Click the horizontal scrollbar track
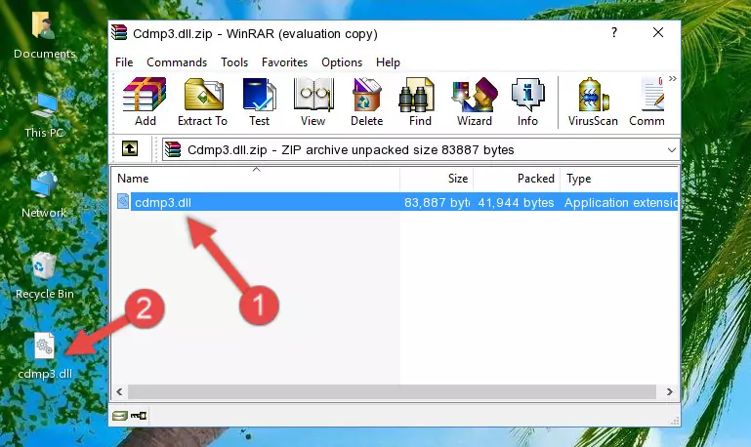The height and width of the screenshot is (447, 751). (392, 391)
